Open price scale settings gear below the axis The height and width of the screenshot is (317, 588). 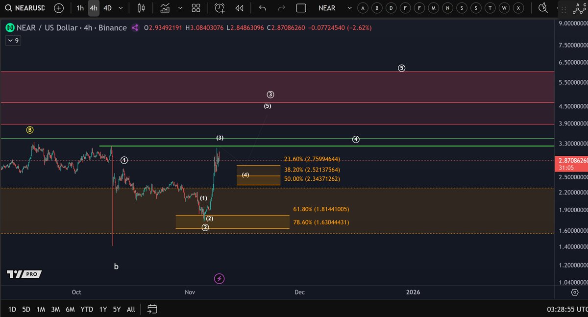click(x=575, y=292)
